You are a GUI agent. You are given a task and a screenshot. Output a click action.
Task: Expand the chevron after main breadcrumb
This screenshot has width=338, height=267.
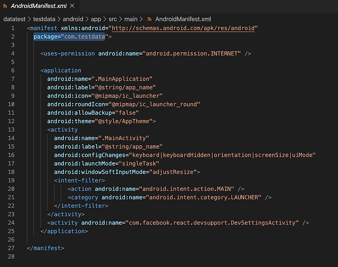tap(141, 19)
